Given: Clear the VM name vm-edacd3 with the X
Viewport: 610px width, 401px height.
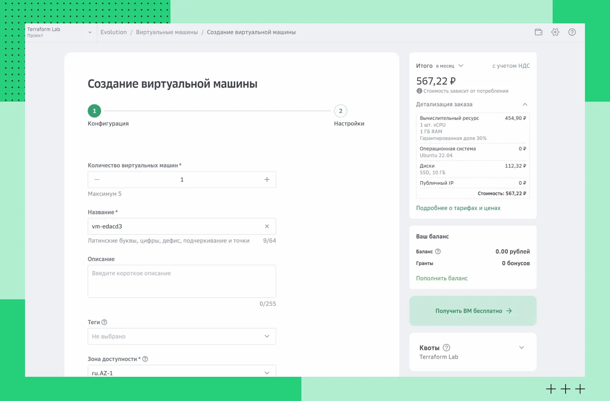Looking at the screenshot, I should click(267, 226).
